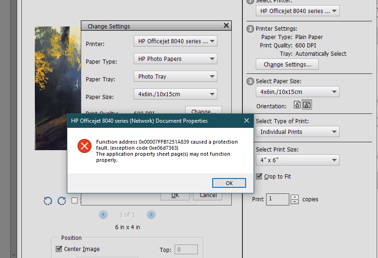
Task: Click Change button next to Print Quality
Action: click(x=203, y=110)
